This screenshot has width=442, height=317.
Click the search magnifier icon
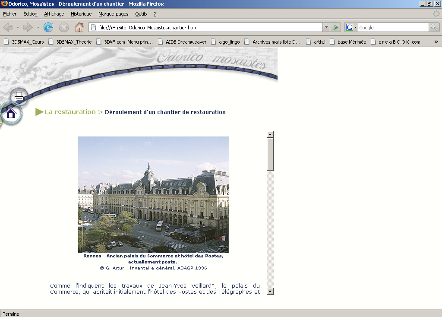434,27
